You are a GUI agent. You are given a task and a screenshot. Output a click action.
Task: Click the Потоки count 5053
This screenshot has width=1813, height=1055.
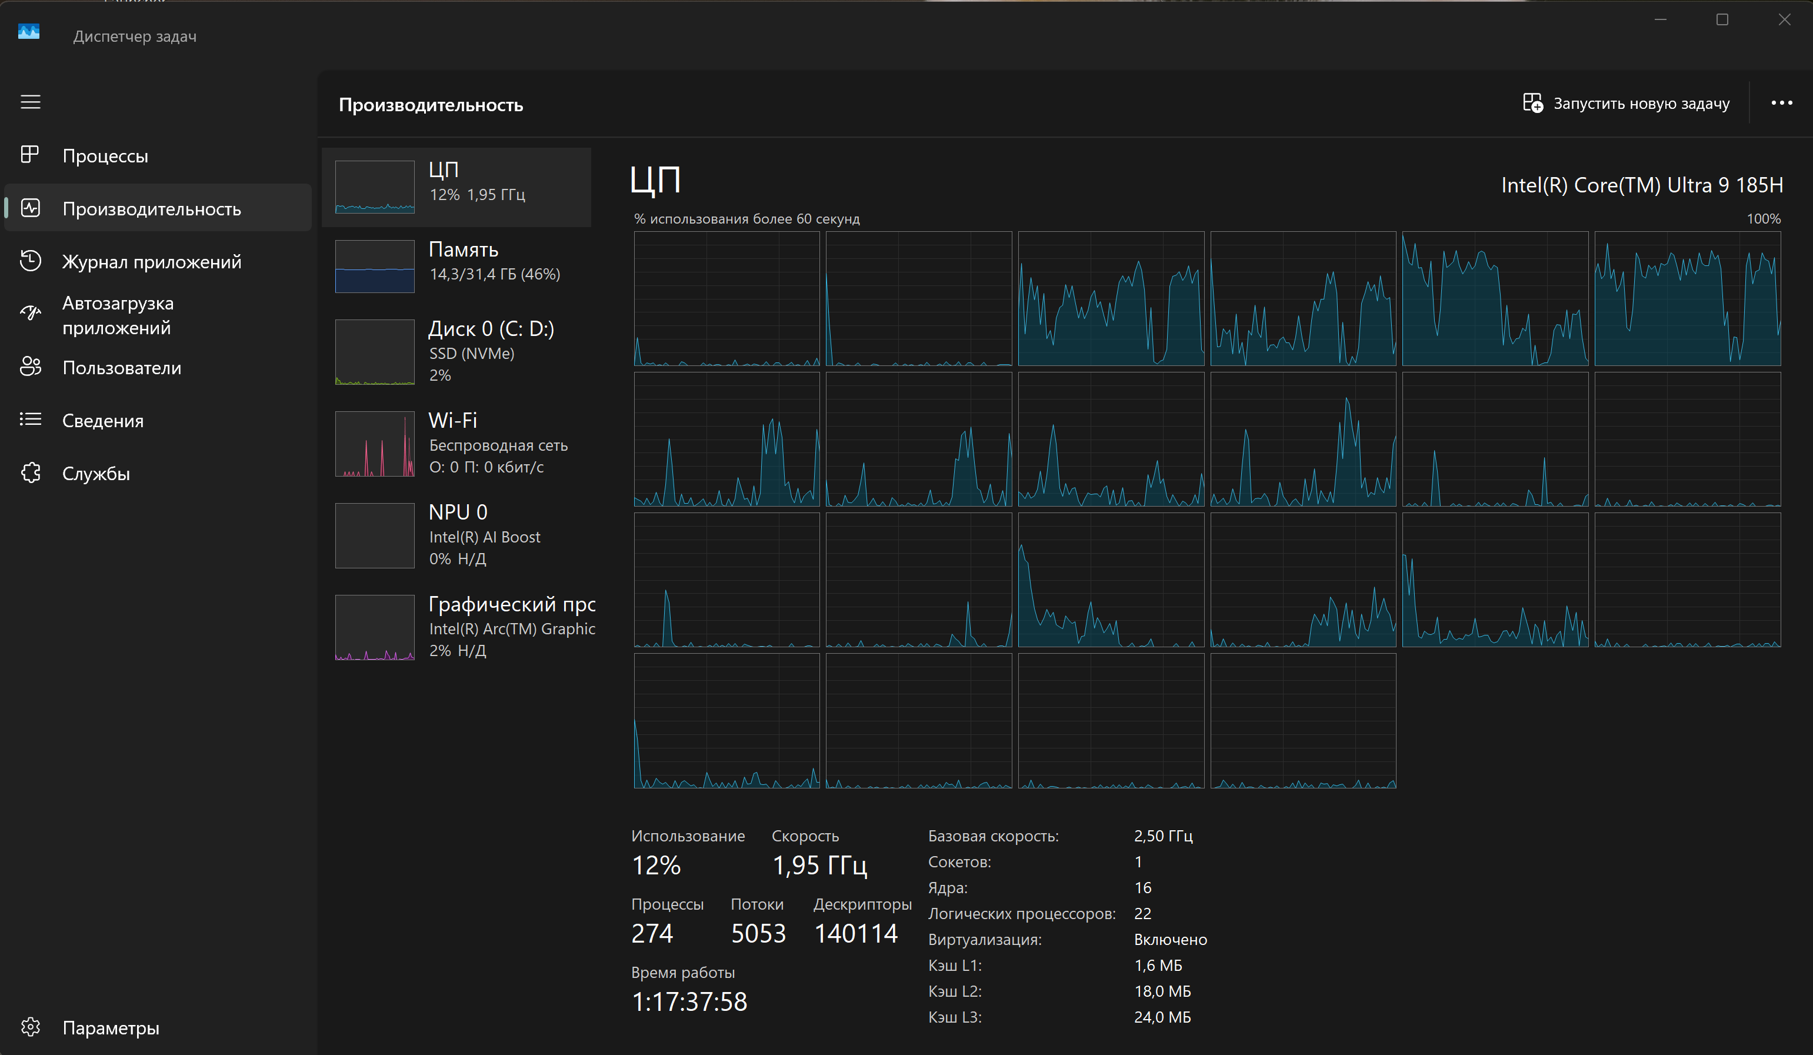pos(758,933)
